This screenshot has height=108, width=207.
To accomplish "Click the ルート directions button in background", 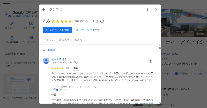I will pos(166,74).
